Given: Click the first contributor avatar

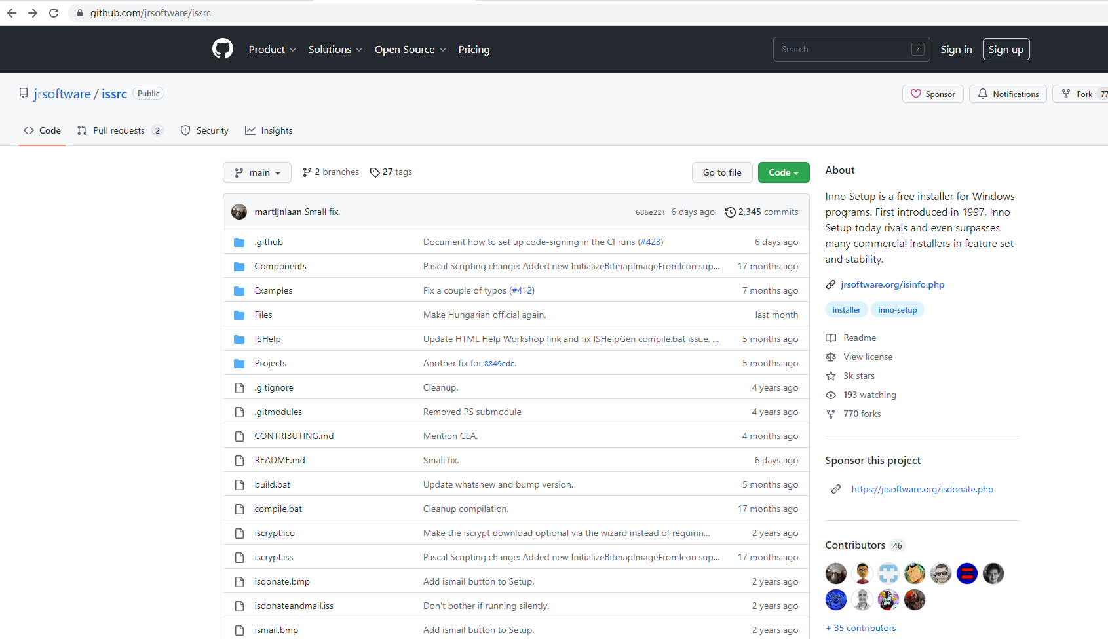Looking at the screenshot, I should (x=836, y=573).
